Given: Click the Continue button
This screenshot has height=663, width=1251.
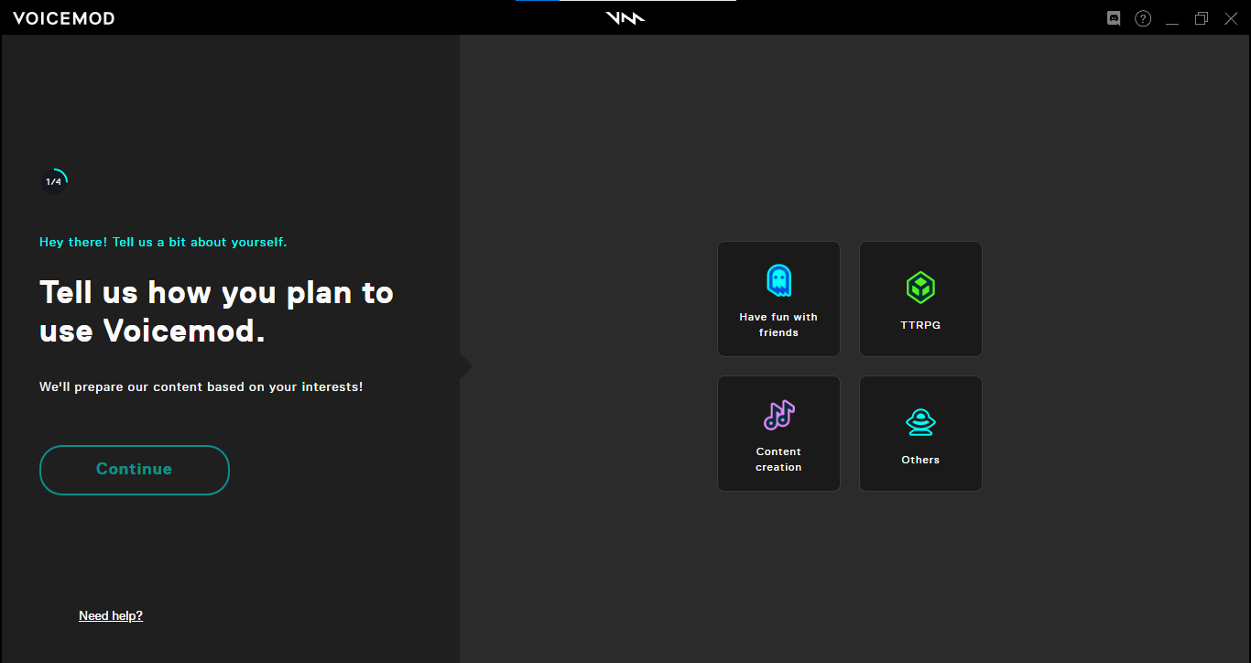Looking at the screenshot, I should point(135,470).
